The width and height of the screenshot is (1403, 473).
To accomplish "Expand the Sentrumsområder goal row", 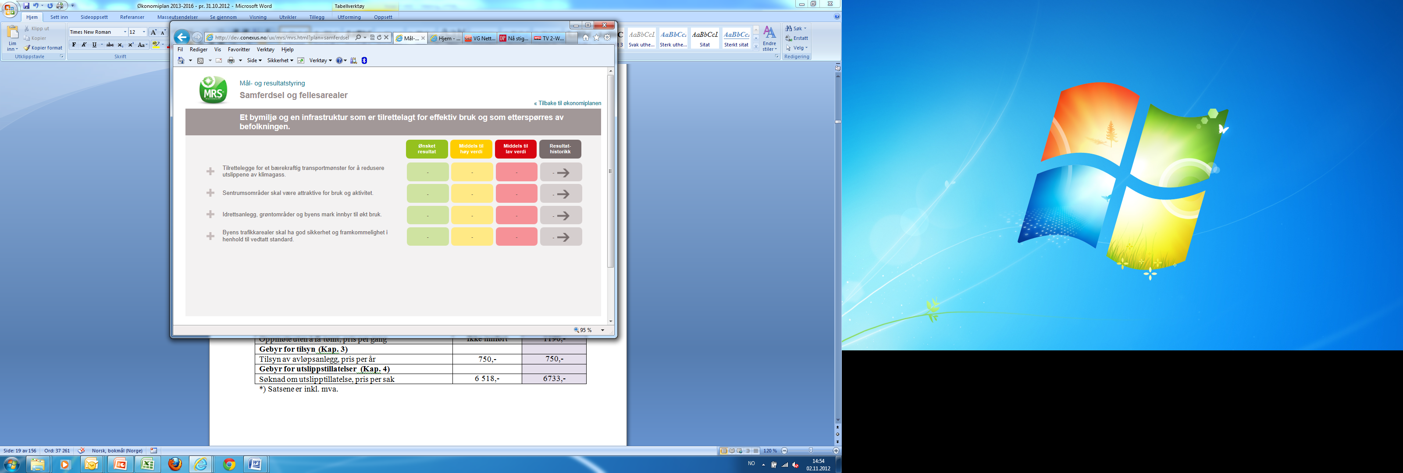I will click(210, 193).
